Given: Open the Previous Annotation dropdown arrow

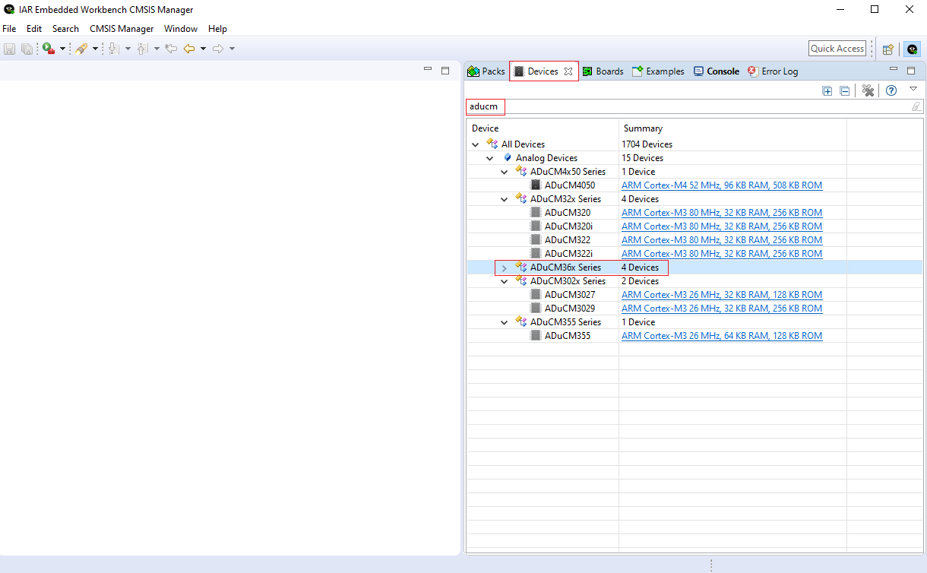Looking at the screenshot, I should (x=157, y=49).
